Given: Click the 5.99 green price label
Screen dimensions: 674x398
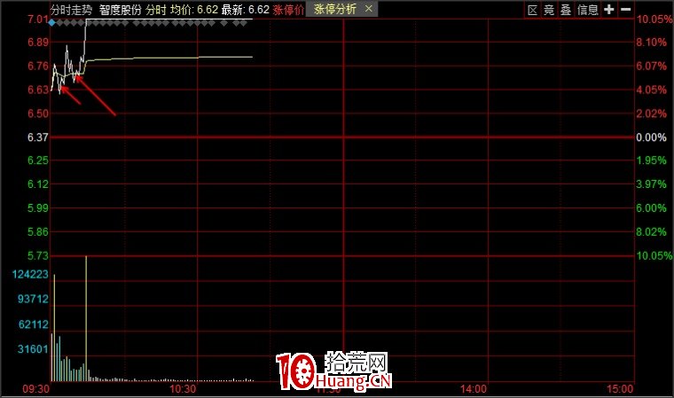Looking at the screenshot, I should pos(38,208).
